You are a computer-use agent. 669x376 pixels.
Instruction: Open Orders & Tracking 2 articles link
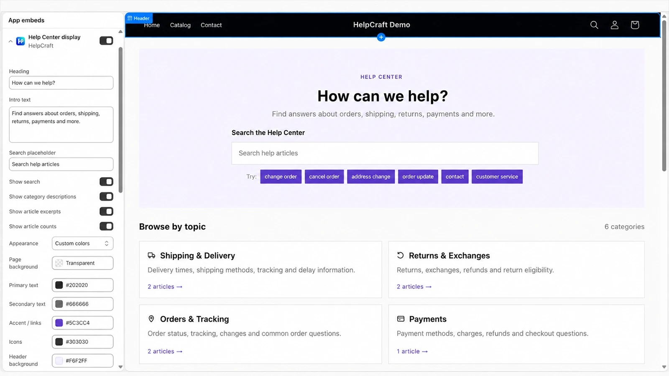165,351
